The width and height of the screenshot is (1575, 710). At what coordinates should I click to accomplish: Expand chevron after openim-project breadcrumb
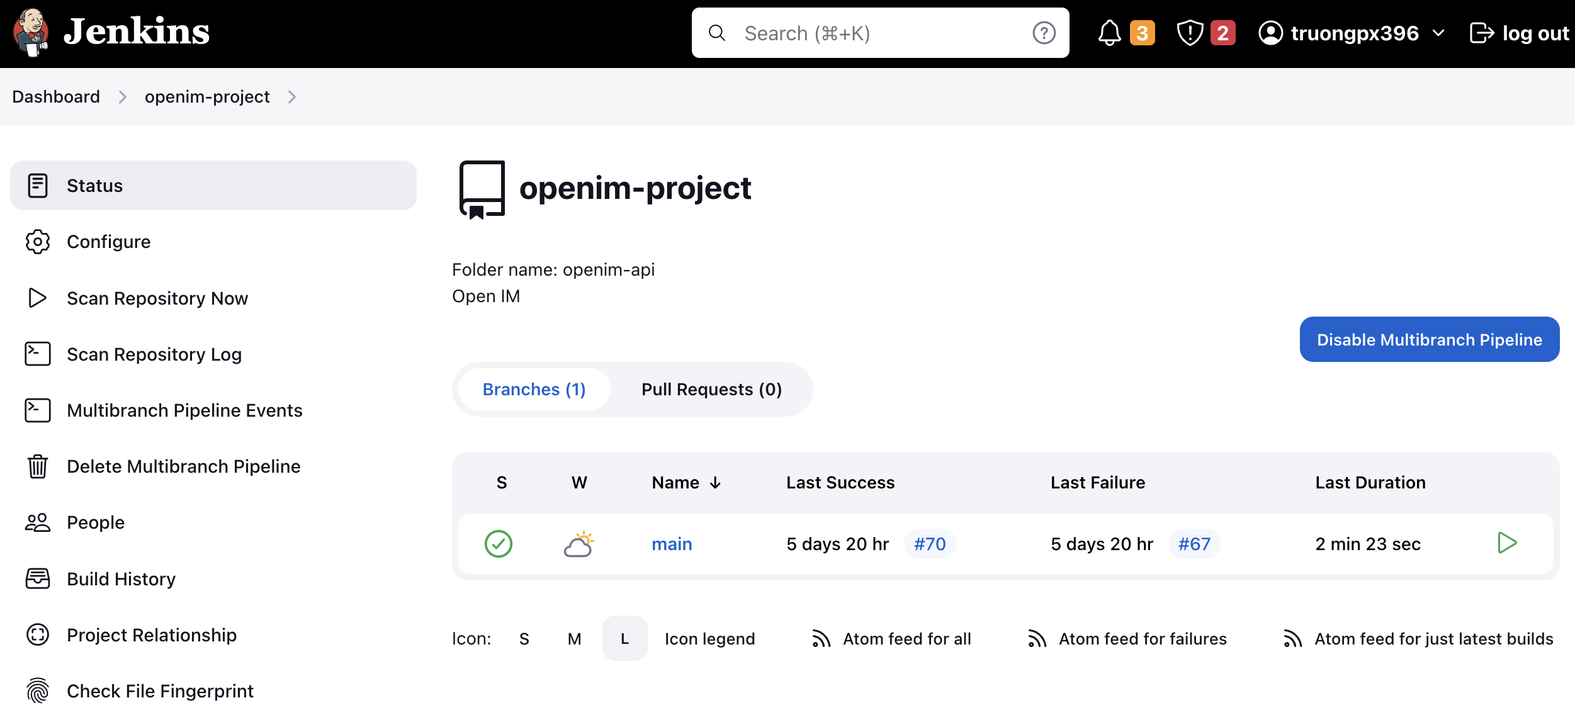coord(291,97)
